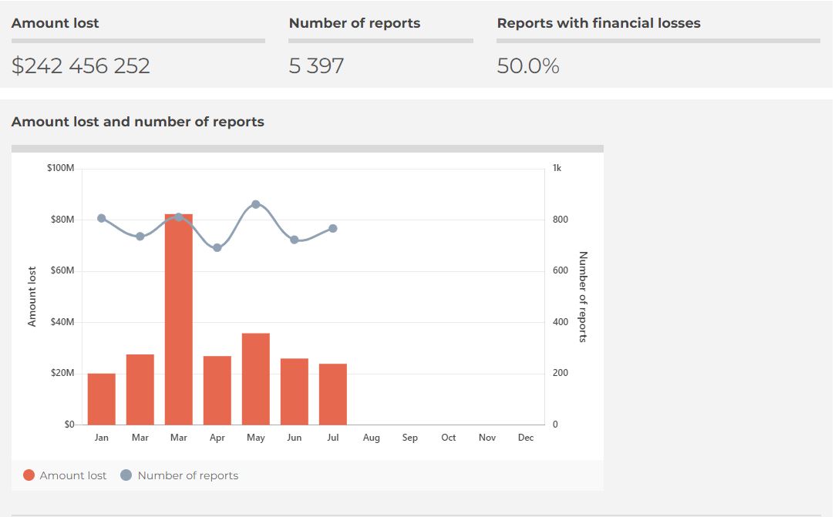
Task: Select the tallest red bar in the chart
Action: [x=179, y=320]
